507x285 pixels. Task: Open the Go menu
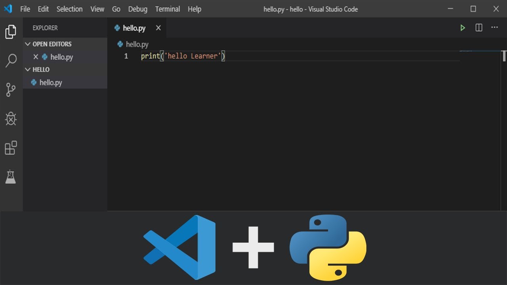(x=116, y=9)
